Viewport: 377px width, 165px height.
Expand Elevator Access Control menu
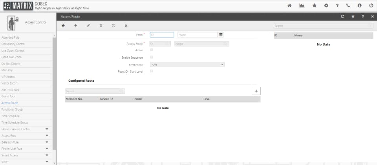47,129
